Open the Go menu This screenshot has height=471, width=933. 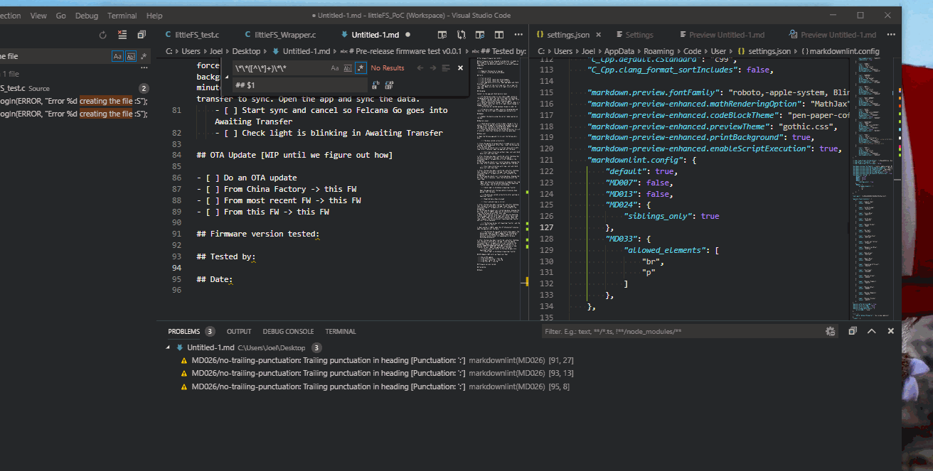pos(60,16)
